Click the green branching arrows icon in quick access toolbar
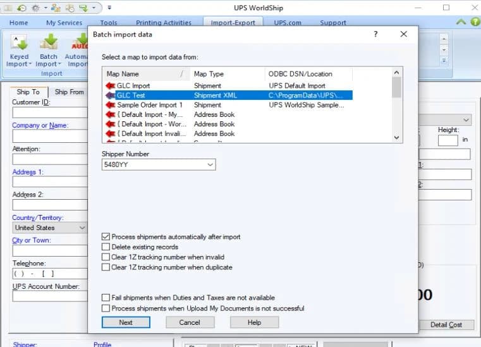The width and height of the screenshot is (481, 347). pyautogui.click(x=83, y=8)
